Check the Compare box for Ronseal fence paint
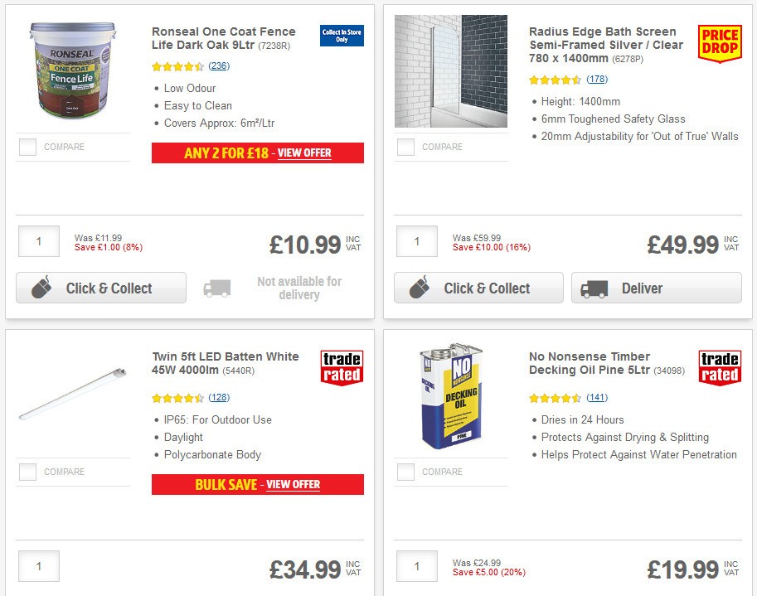The image size is (757, 596). click(27, 147)
